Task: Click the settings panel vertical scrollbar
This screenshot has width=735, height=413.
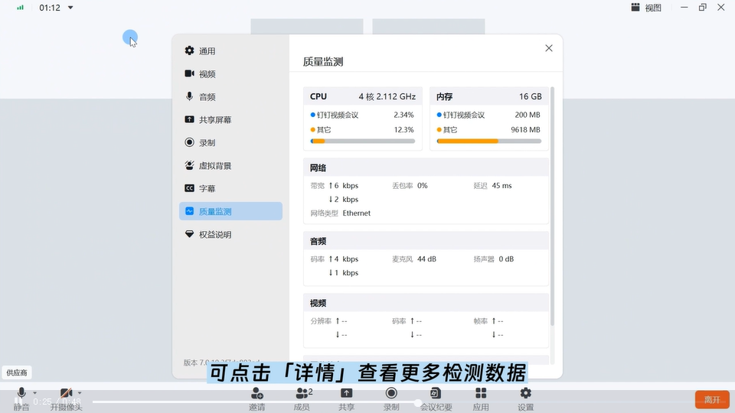Action: [x=552, y=206]
